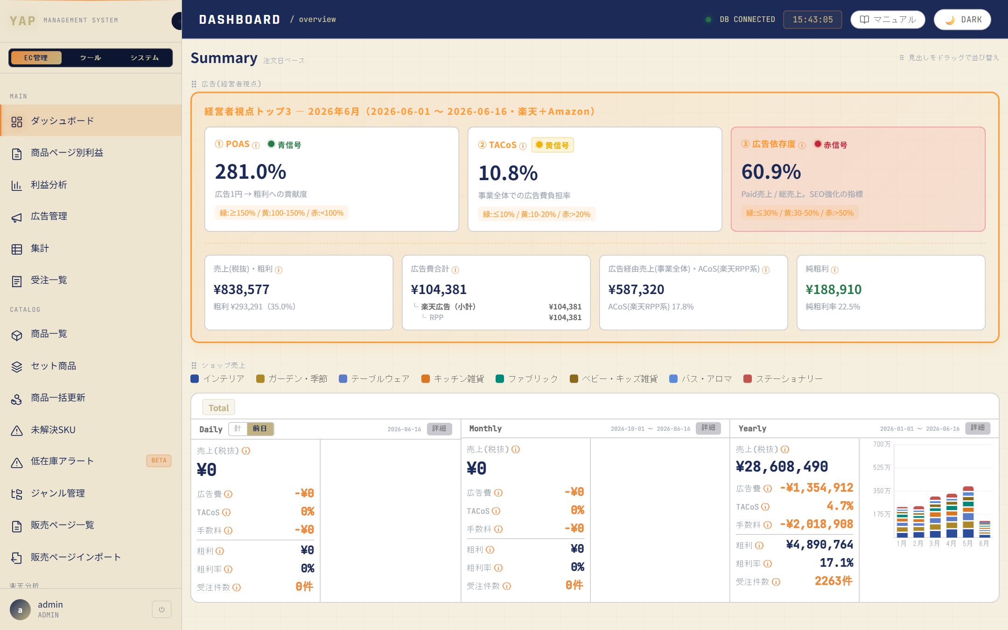Screen dimensions: 1008x630
Task: Select the 計 toggle in Daily panel
Action: [x=238, y=428]
